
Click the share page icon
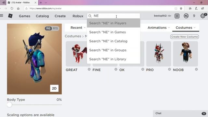point(202,8)
